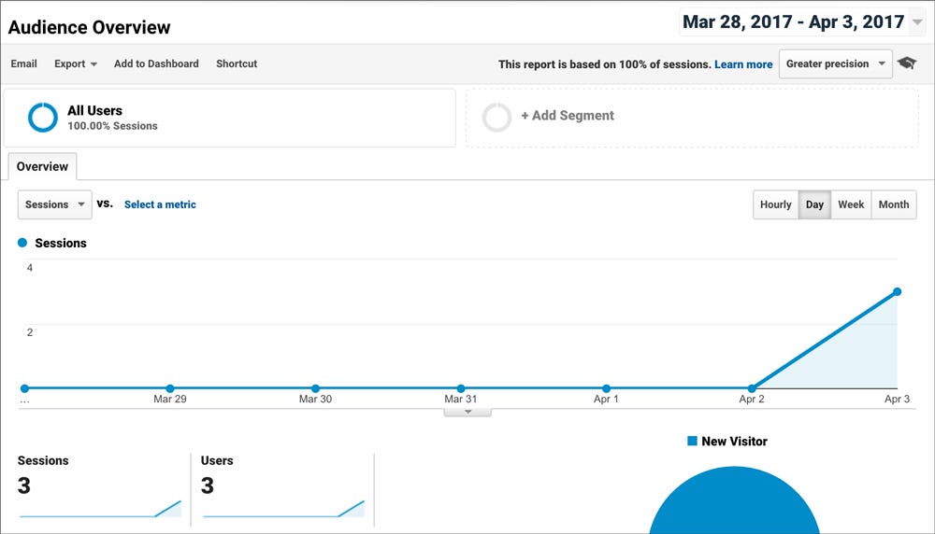
Task: Open the Greater precision dropdown
Action: tap(835, 63)
